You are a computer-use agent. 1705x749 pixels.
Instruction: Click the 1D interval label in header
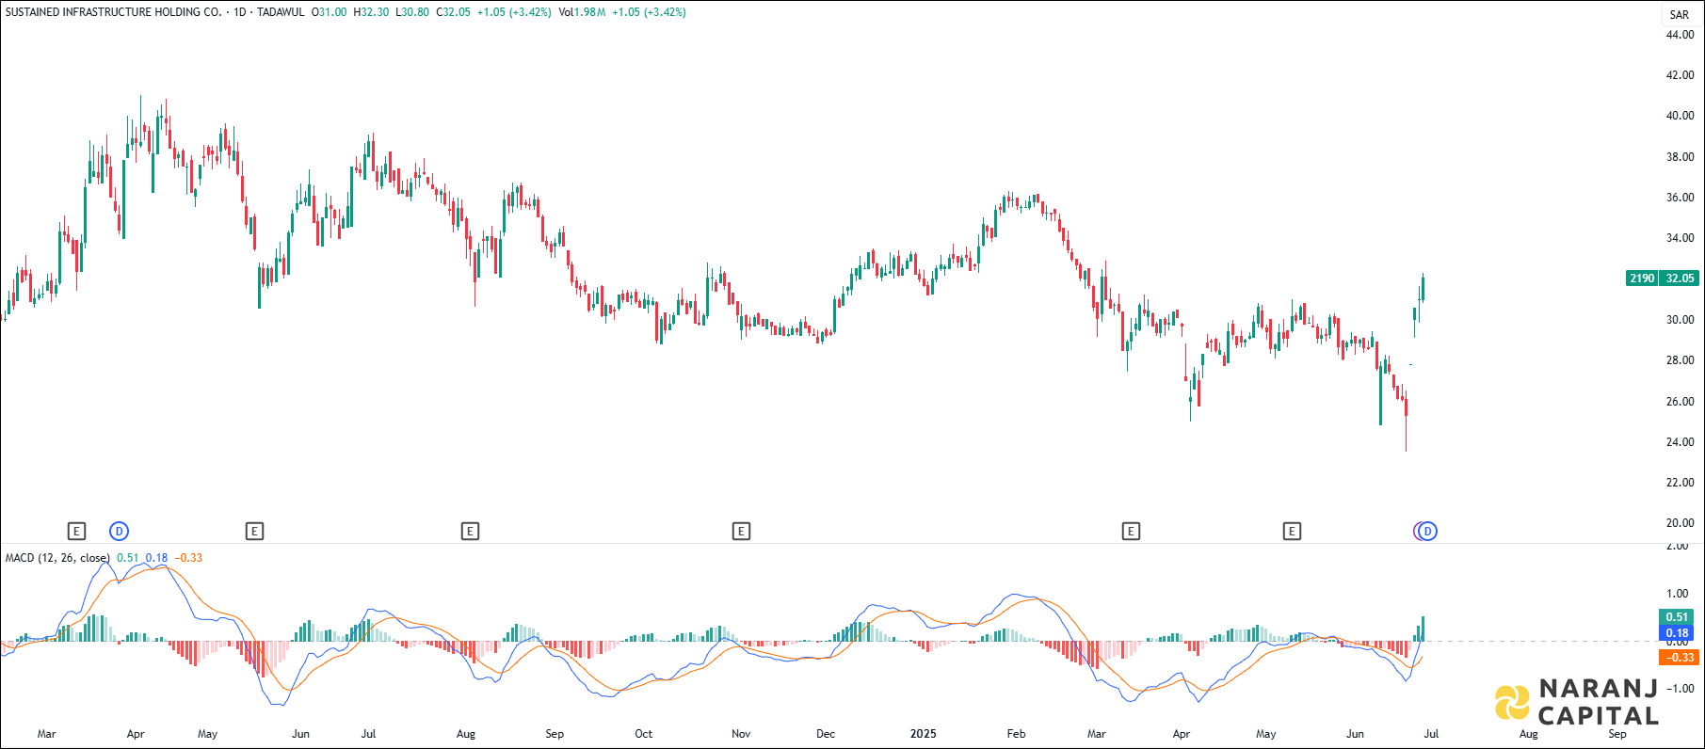click(240, 12)
